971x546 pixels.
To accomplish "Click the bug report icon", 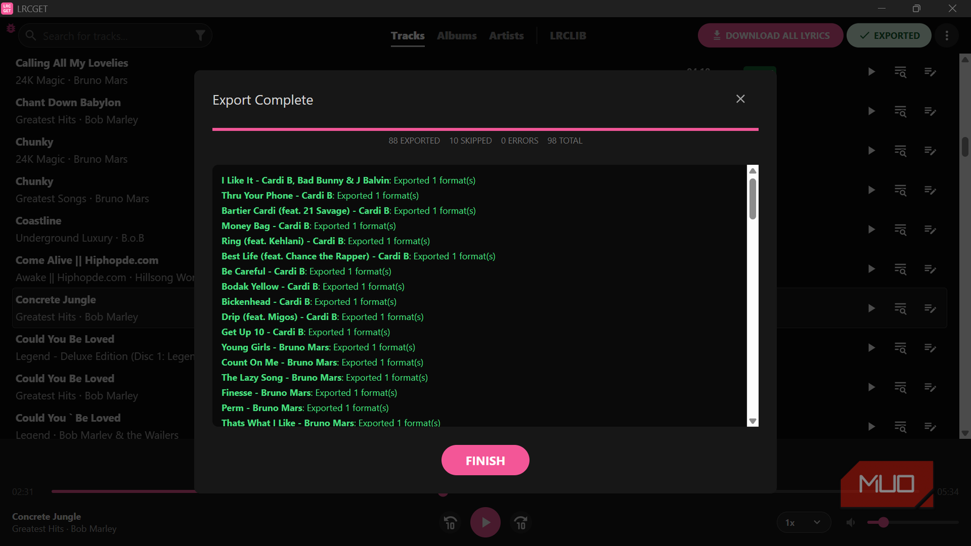I will 11,28.
